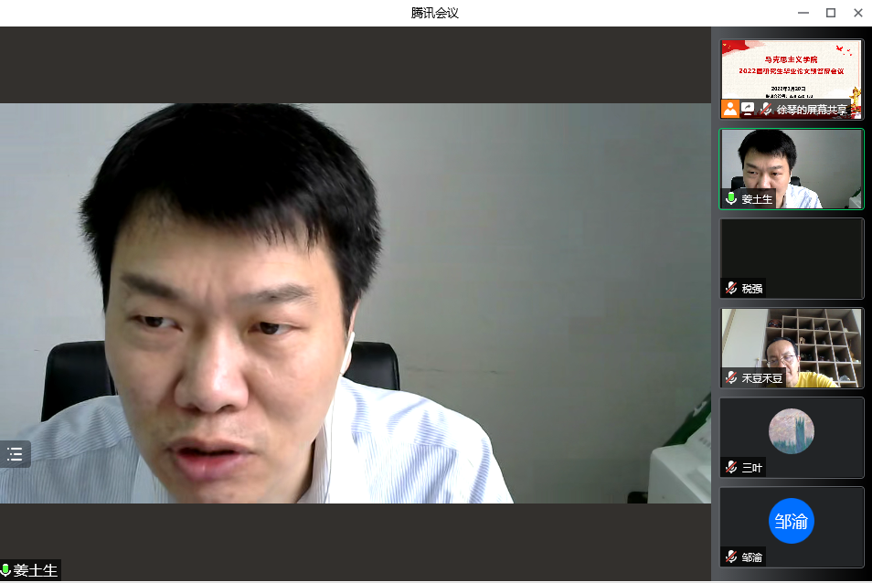Maximize the 腾讯会议 window

[x=830, y=13]
